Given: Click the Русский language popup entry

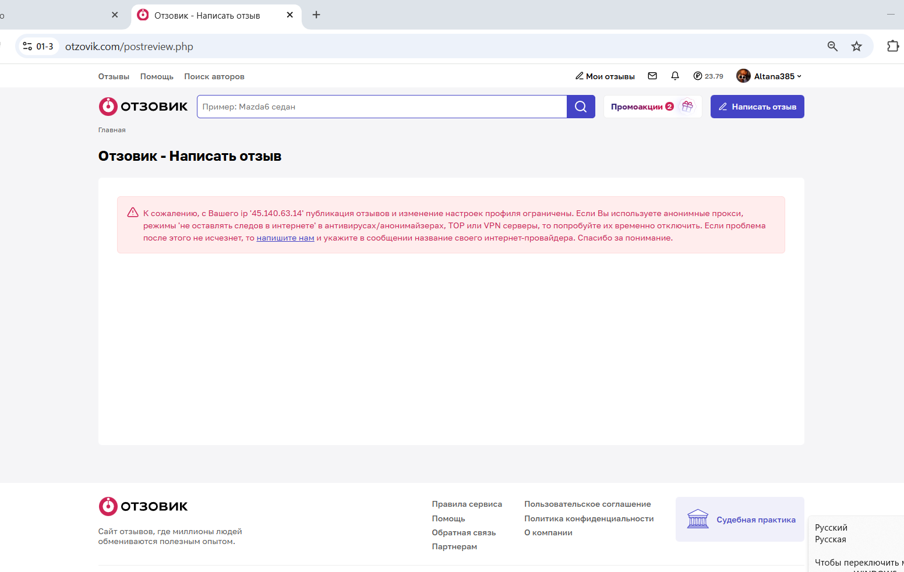Looking at the screenshot, I should click(831, 528).
